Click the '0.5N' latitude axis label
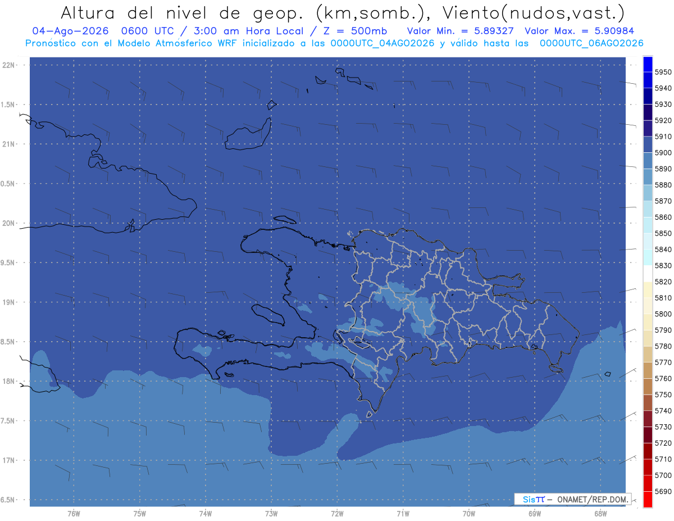 [9, 184]
